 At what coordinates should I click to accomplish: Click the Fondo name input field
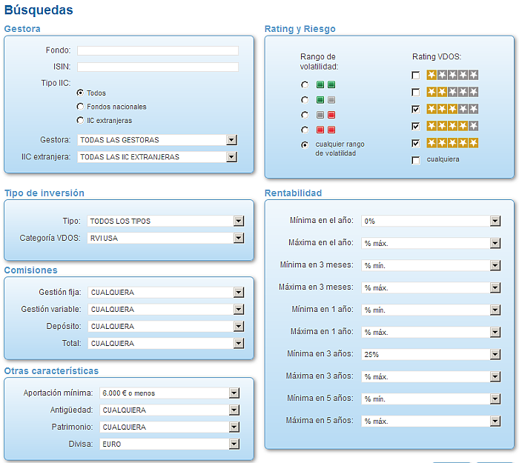[x=158, y=50]
